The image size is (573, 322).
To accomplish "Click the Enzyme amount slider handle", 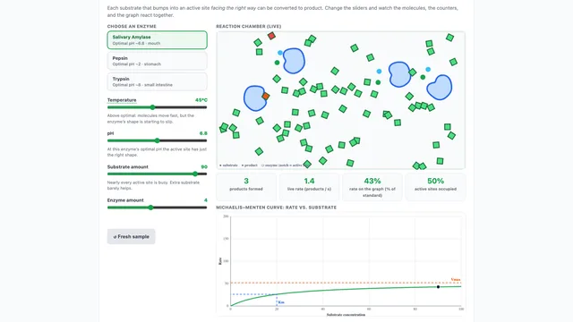I will [x=150, y=208].
